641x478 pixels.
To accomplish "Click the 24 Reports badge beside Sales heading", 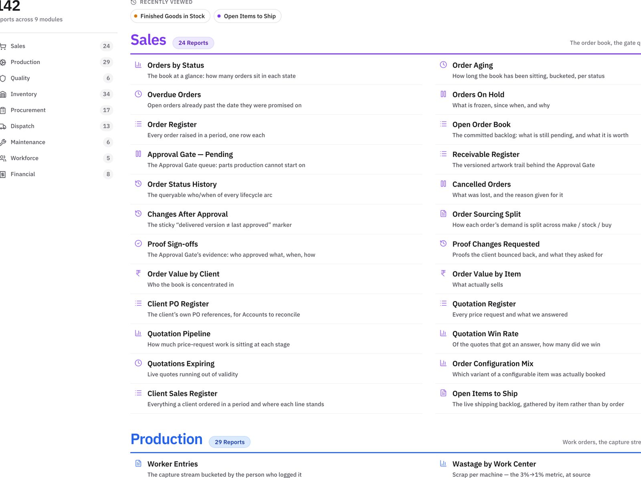I will (193, 43).
